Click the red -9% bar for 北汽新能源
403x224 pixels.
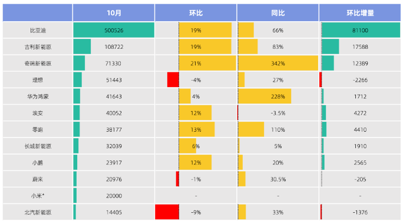167,212
